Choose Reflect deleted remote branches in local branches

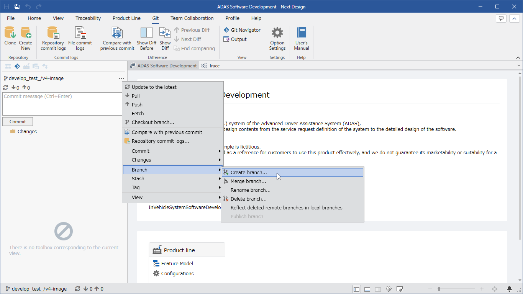pyautogui.click(x=292, y=207)
